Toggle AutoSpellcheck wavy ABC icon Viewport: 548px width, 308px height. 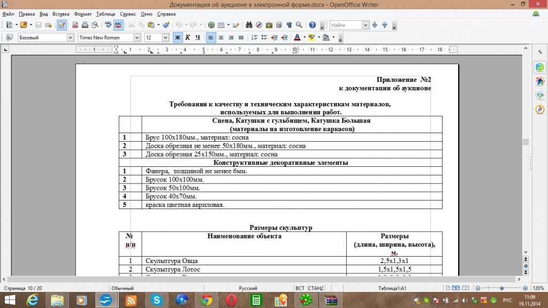coord(118,25)
